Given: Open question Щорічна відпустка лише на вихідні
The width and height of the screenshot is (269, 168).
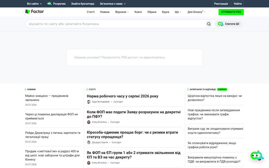Looking at the screenshot, I should tap(214, 98).
